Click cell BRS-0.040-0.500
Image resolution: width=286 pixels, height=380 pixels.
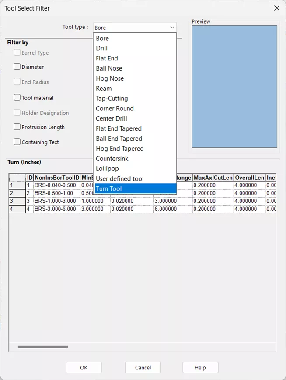[57, 185]
